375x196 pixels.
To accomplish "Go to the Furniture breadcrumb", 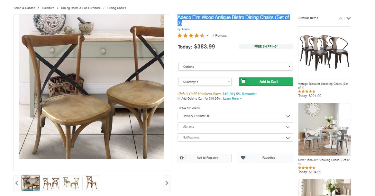I will pos(48,8).
